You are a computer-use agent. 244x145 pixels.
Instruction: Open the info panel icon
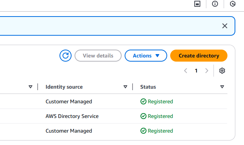(x=215, y=4)
